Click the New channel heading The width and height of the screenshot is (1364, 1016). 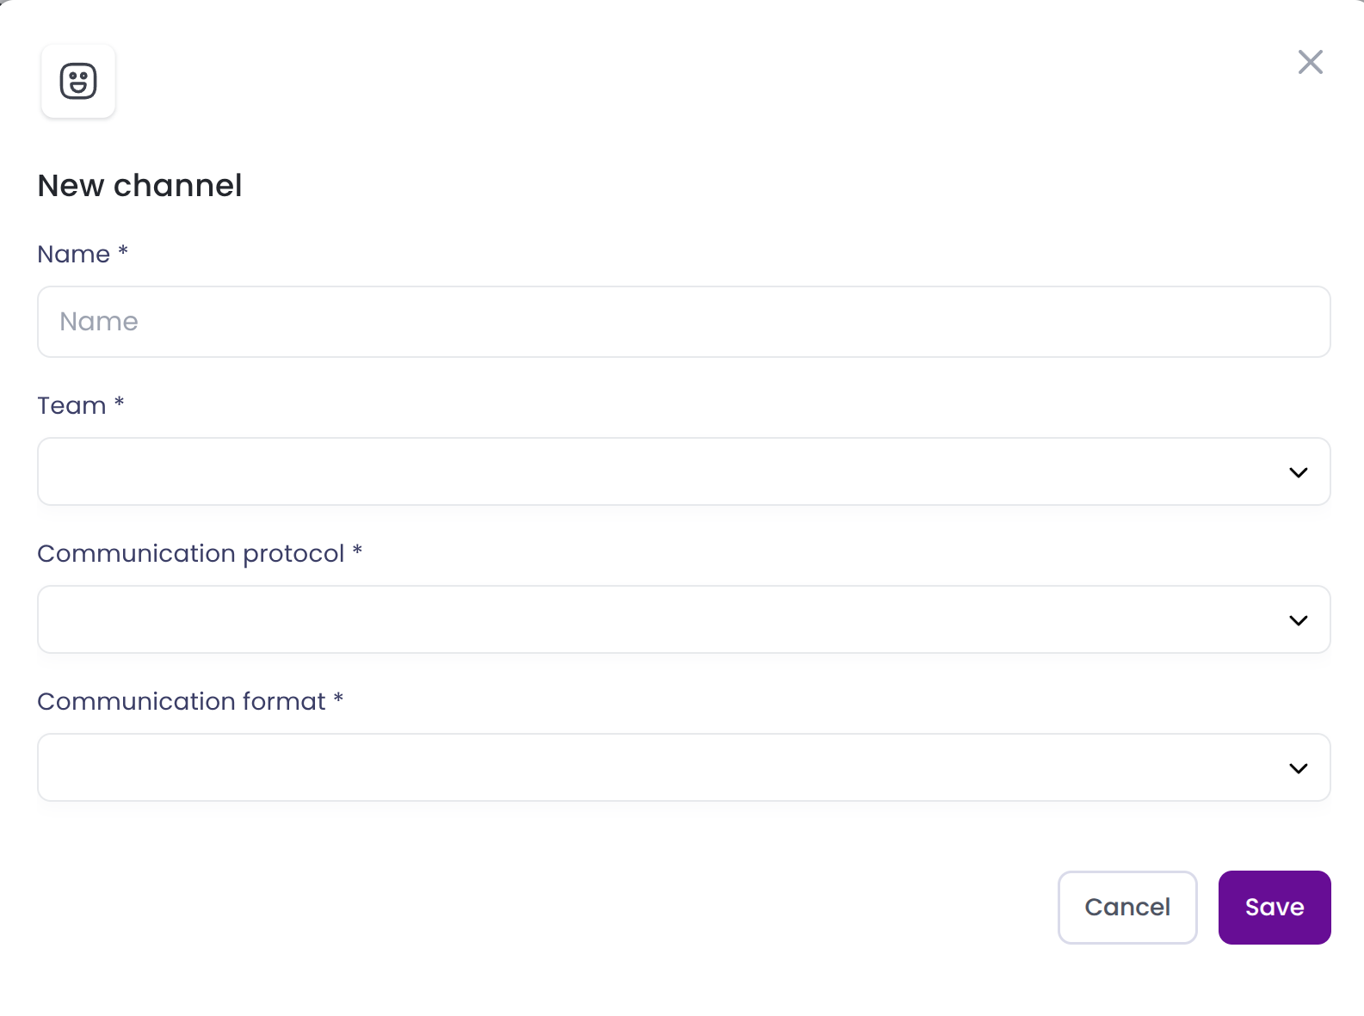pyautogui.click(x=139, y=186)
